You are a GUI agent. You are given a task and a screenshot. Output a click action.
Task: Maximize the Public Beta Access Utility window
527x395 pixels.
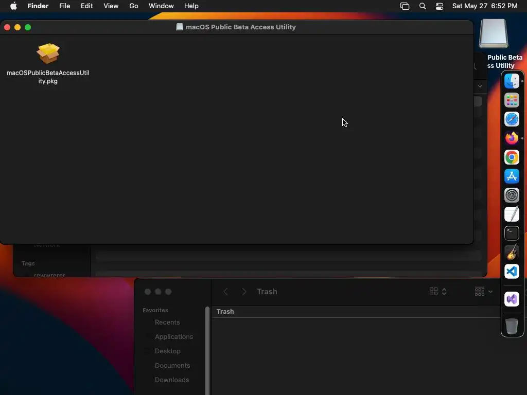28,27
